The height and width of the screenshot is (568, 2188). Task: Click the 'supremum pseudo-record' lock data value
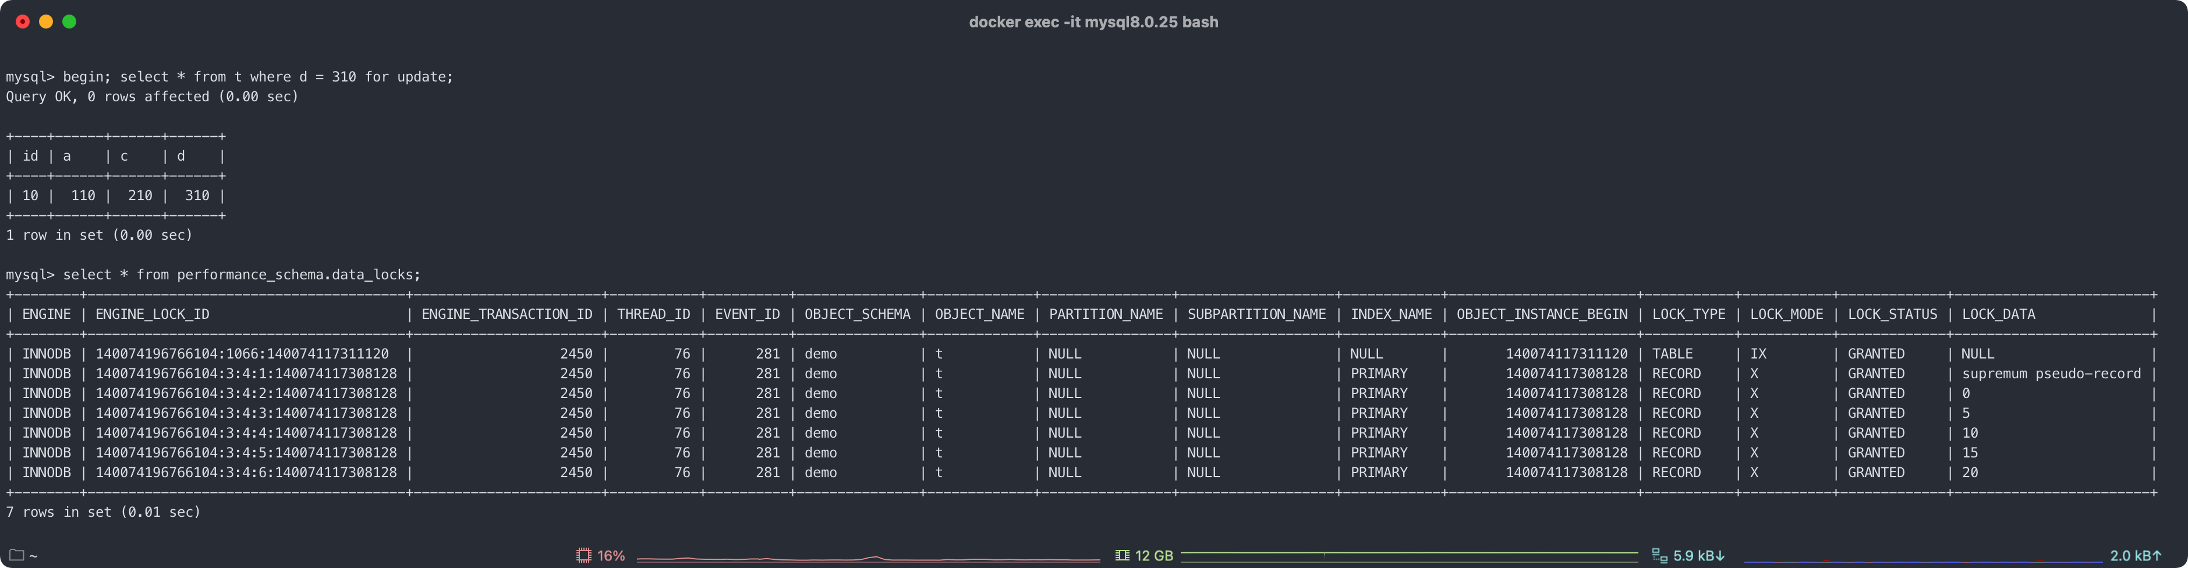tap(2051, 374)
